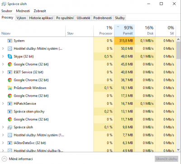Select the Chrome icon using 36,7 MB
181x164 pixels.
(10, 80)
